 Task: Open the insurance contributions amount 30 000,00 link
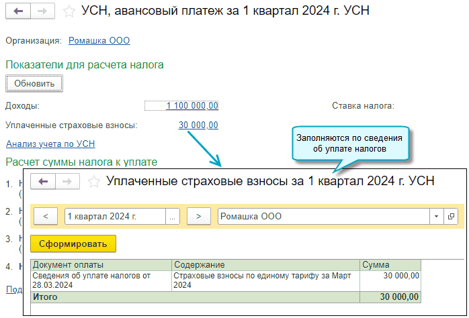pyautogui.click(x=198, y=125)
